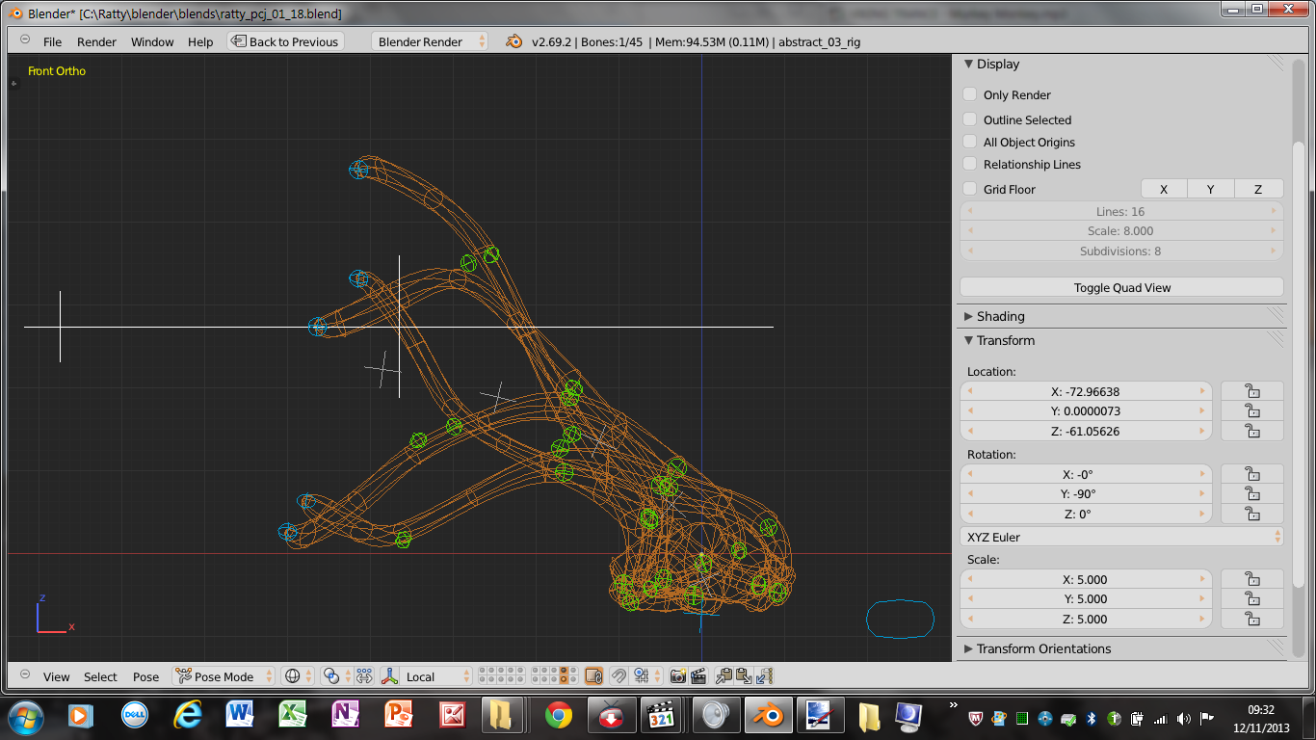Click the Subdivisions: 8 field
This screenshot has width=1316, height=740.
click(1122, 251)
